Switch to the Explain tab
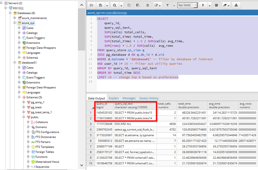This screenshot has width=258, height=170. [x=114, y=98]
